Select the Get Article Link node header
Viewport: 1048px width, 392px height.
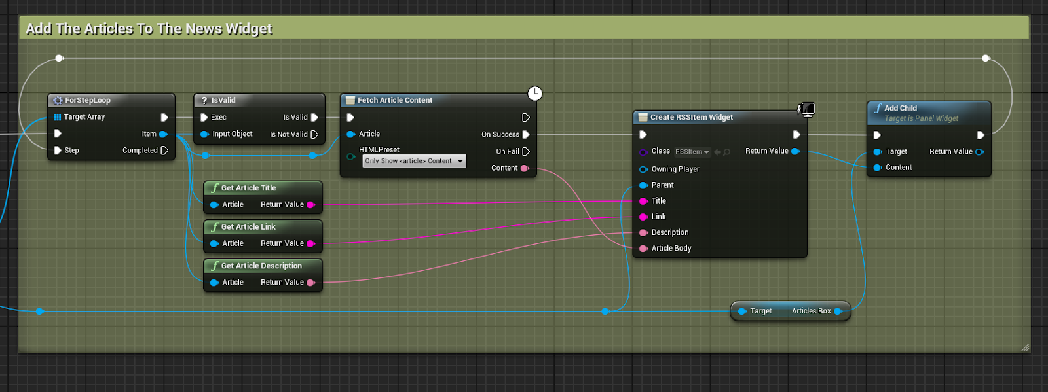pyautogui.click(x=248, y=227)
